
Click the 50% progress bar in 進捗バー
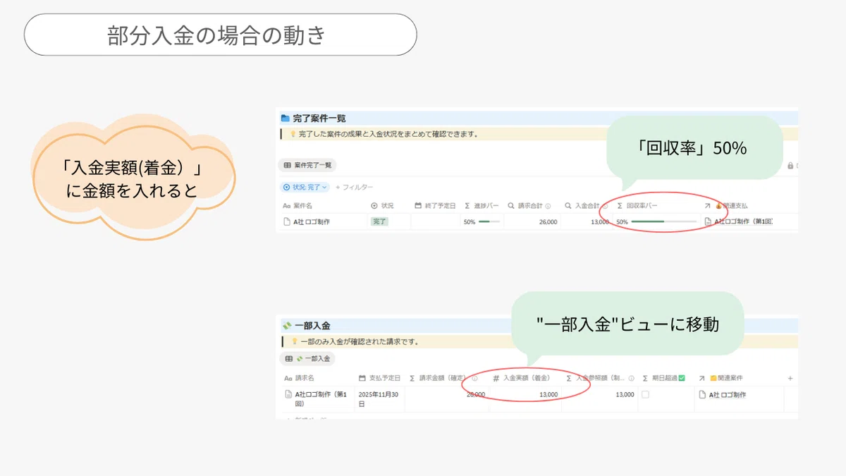tap(482, 221)
